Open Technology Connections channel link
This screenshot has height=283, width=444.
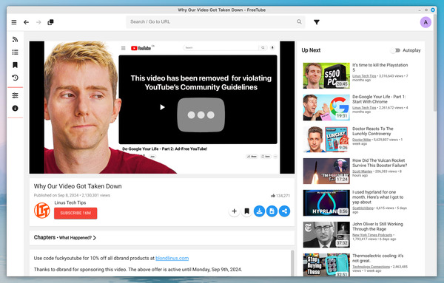tap(371, 267)
